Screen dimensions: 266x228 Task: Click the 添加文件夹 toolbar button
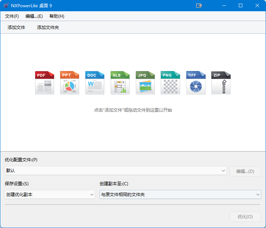pyautogui.click(x=48, y=28)
